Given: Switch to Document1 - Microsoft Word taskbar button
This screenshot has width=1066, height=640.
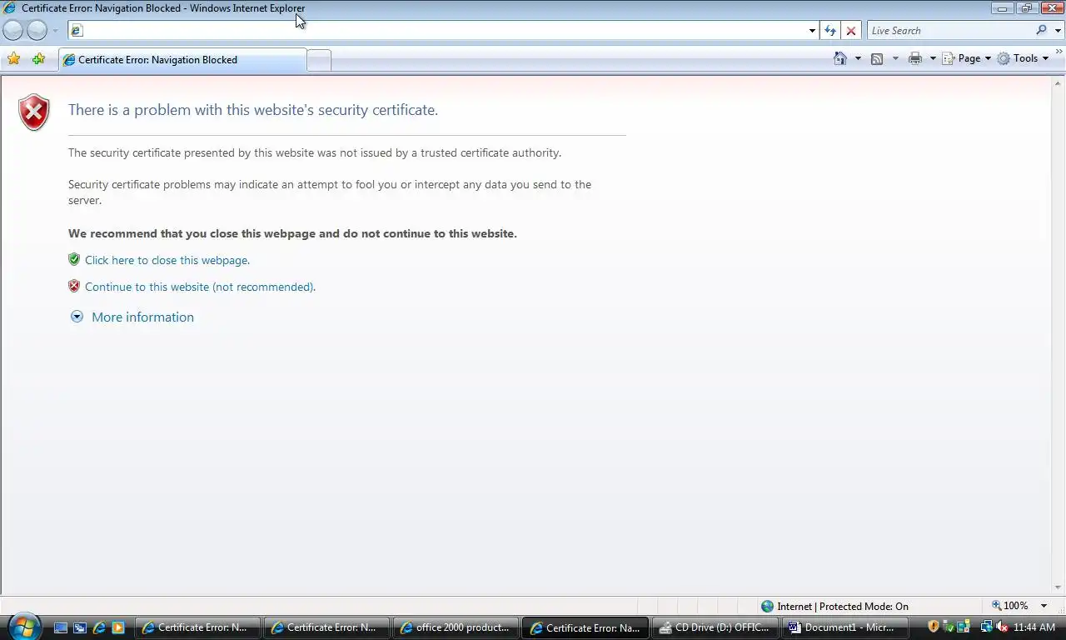Looking at the screenshot, I should [844, 627].
